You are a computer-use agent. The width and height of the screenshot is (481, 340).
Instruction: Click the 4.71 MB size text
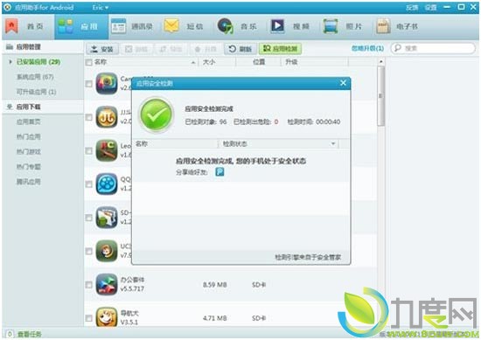click(x=215, y=318)
